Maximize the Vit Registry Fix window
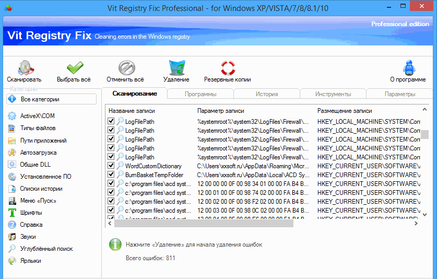The width and height of the screenshot is (437, 279). 403,6
